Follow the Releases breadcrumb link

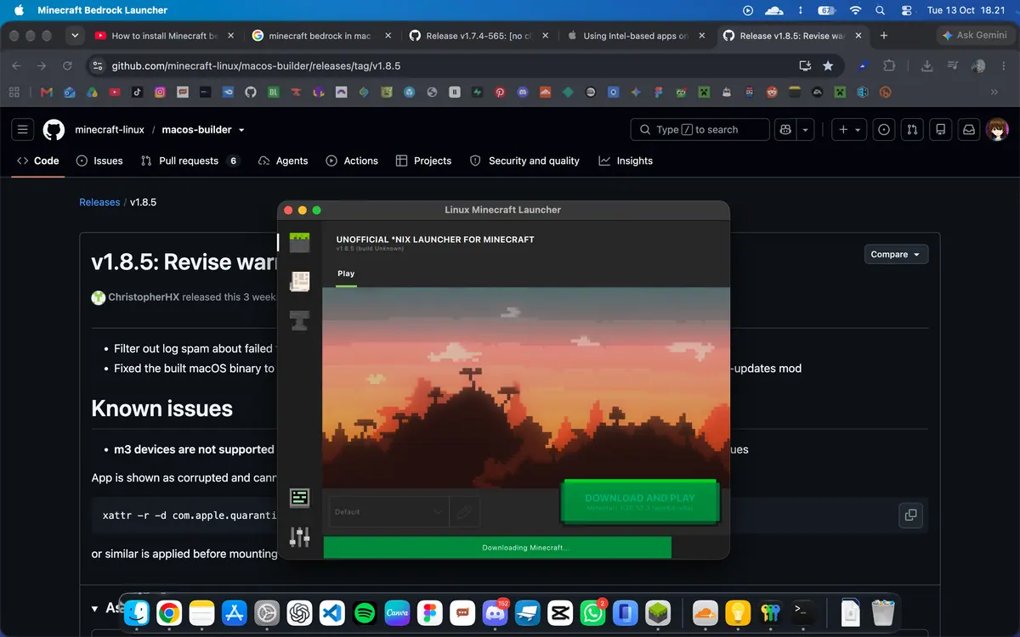(x=99, y=202)
